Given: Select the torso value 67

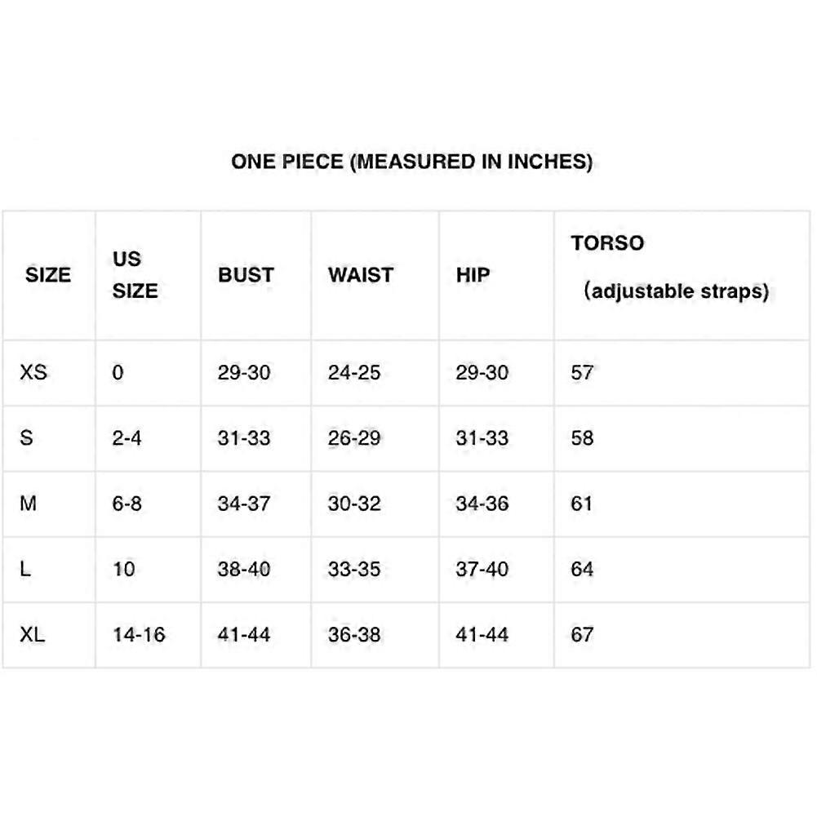Looking at the screenshot, I should pos(582,635).
